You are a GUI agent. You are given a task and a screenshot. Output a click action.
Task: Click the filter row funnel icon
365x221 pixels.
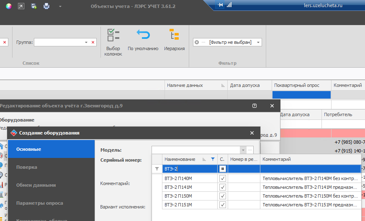pyautogui.click(x=157, y=169)
